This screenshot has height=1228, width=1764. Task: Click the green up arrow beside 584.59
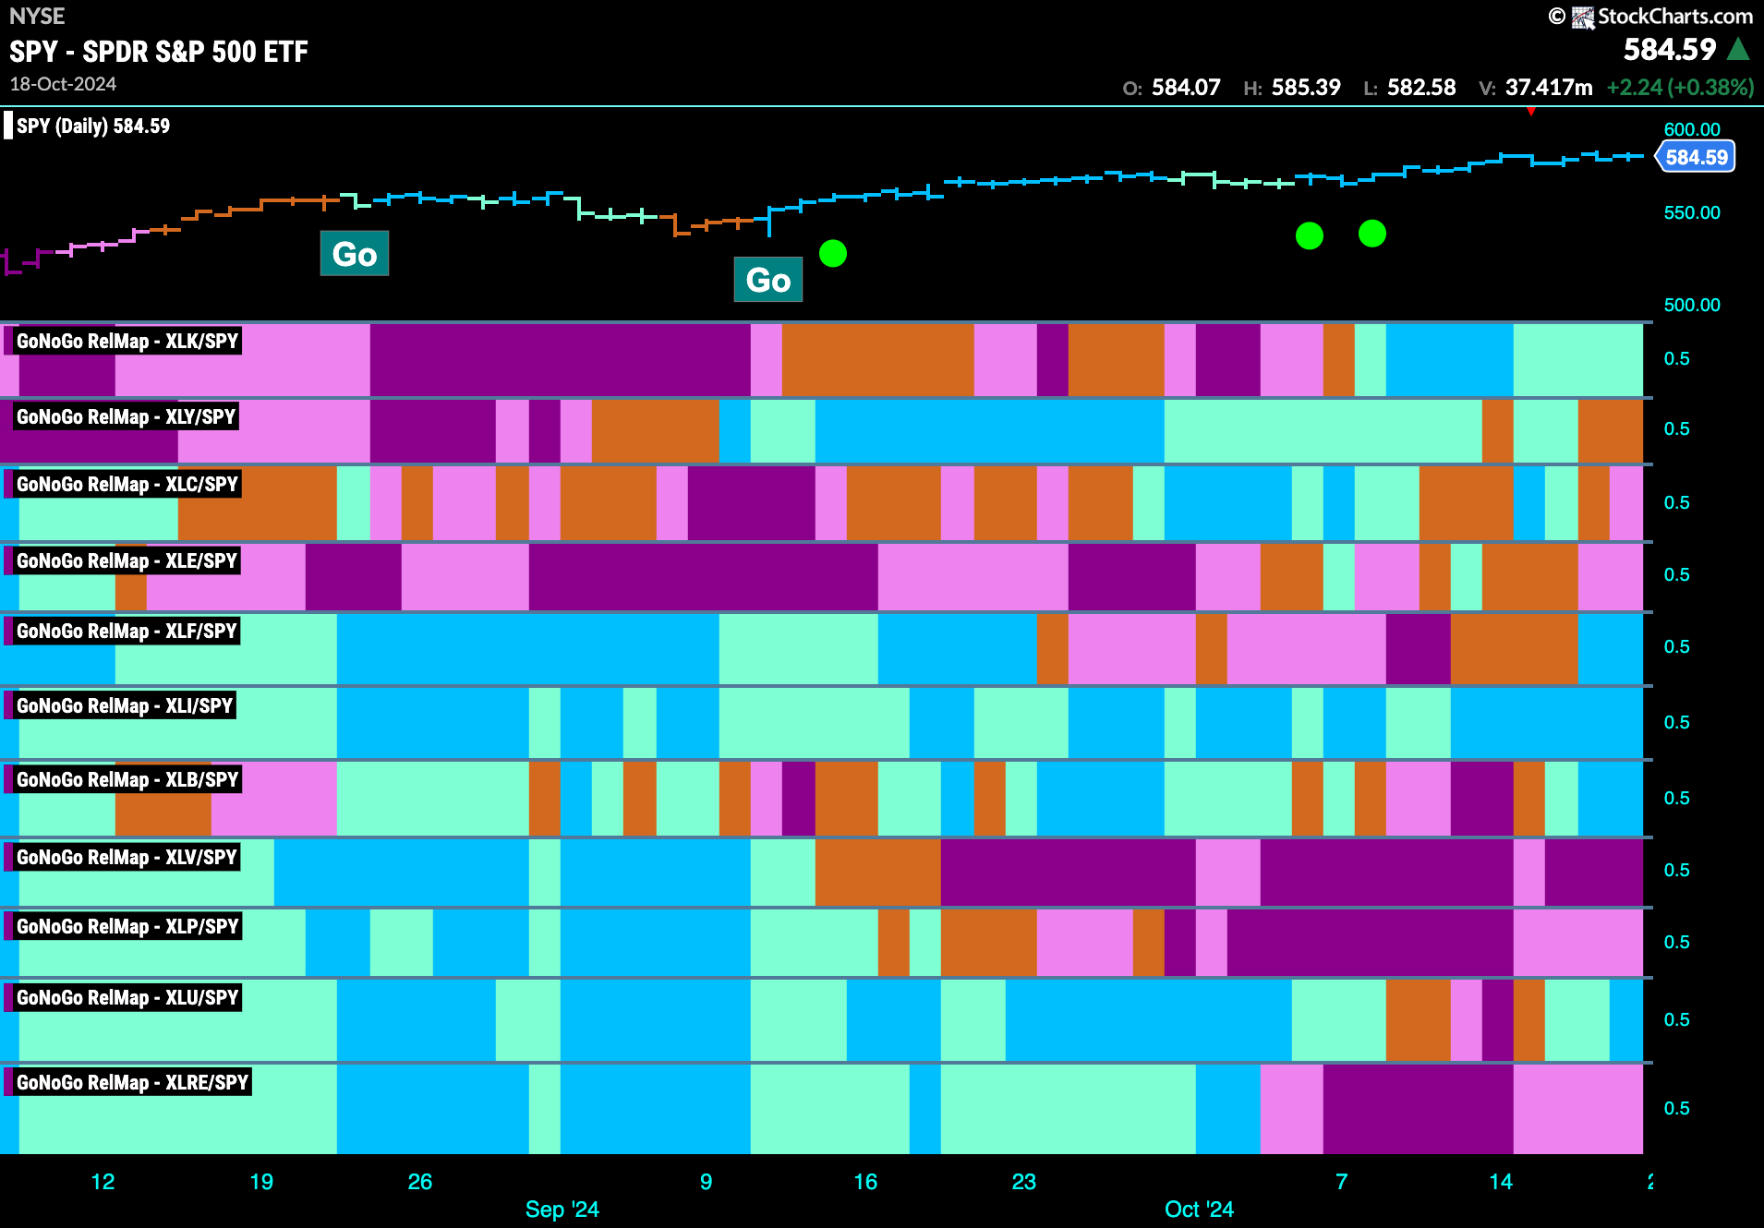(1738, 49)
